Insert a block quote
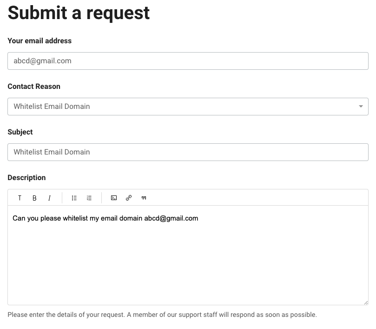 pos(144,198)
